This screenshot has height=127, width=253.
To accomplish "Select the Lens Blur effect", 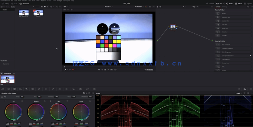I will (x=233, y=25).
